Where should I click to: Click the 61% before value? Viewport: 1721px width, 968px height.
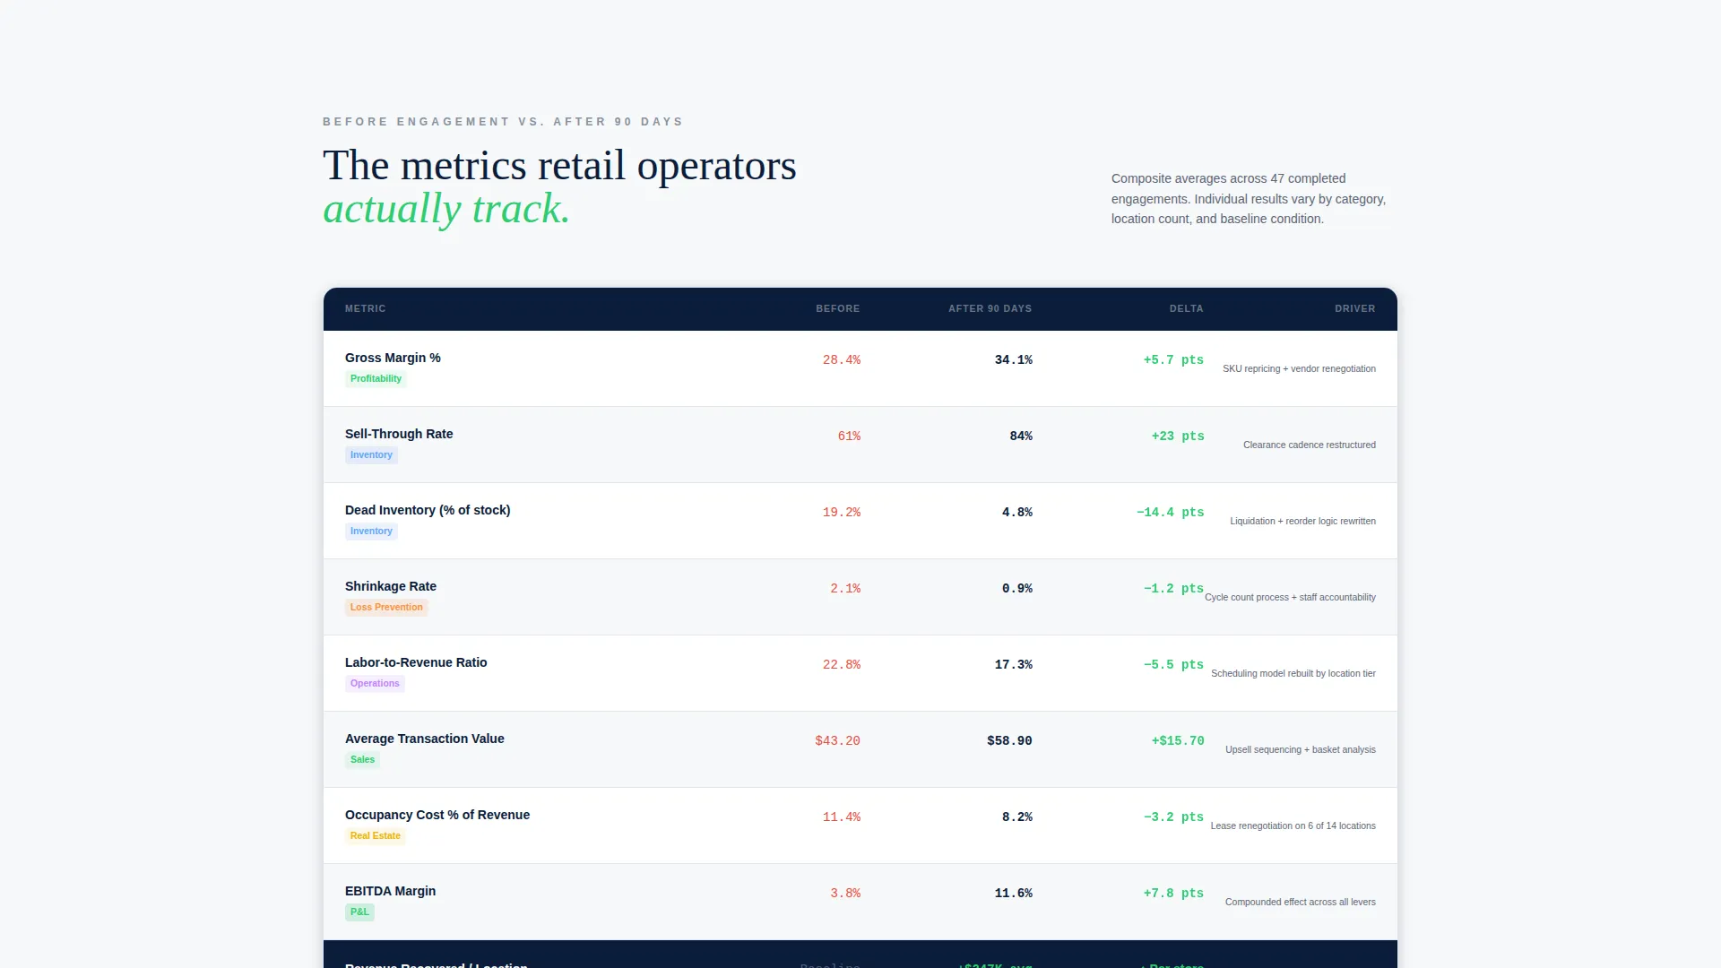click(x=849, y=436)
